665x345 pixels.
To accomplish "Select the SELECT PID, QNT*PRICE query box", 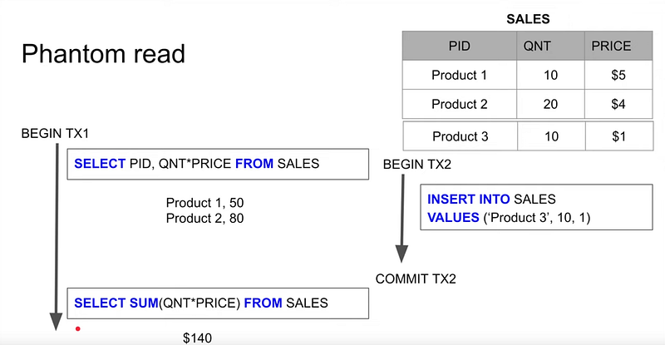I will [218, 164].
